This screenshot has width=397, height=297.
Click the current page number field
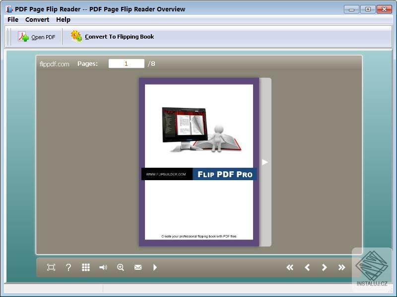tap(126, 63)
